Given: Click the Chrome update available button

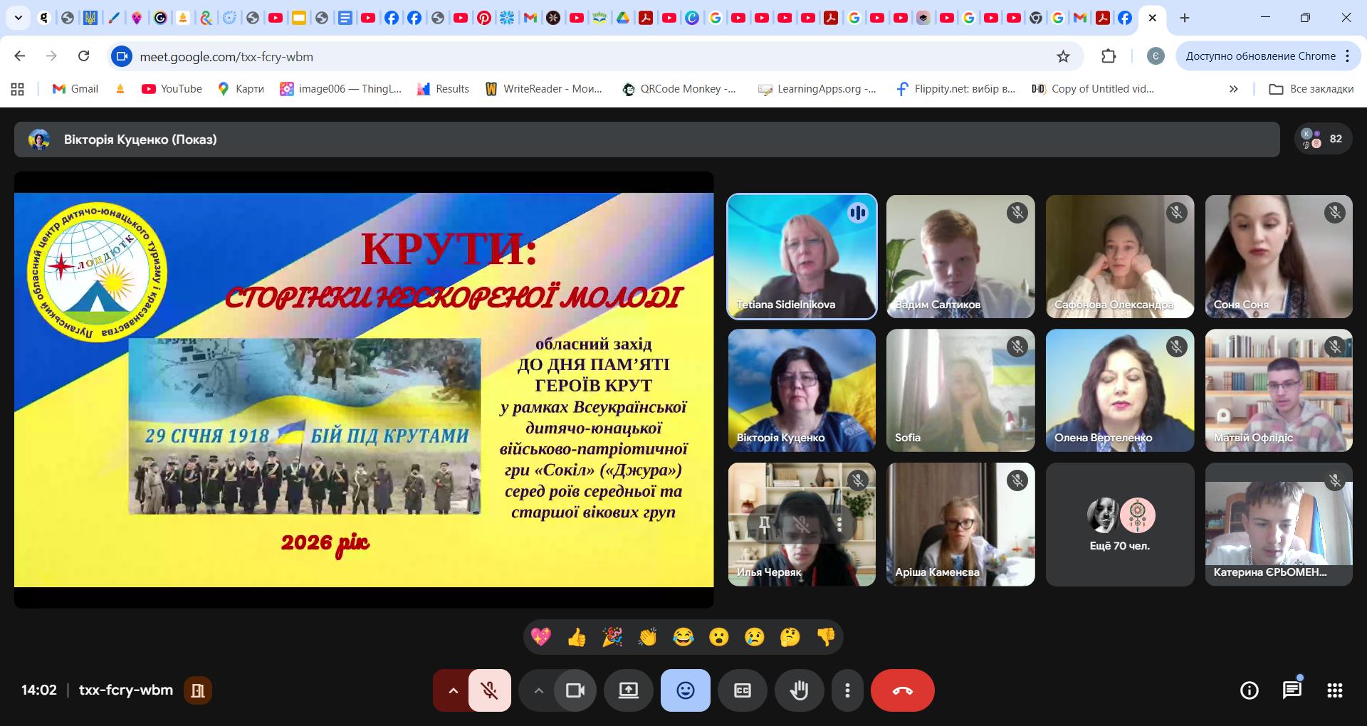Looking at the screenshot, I should pyautogui.click(x=1260, y=56).
